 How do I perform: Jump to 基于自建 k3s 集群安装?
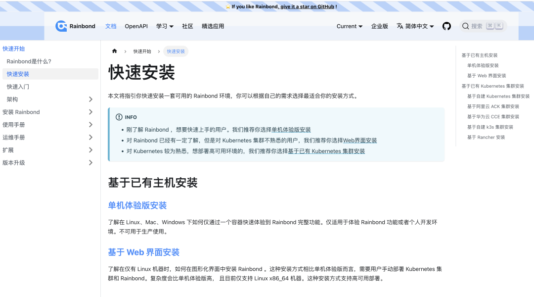[490, 127]
